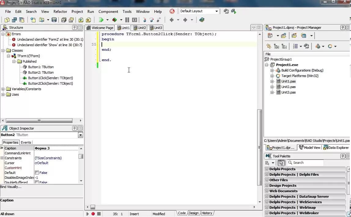Toggle pin on Structure panel
This screenshot has width=351, height=217.
click(x=74, y=28)
